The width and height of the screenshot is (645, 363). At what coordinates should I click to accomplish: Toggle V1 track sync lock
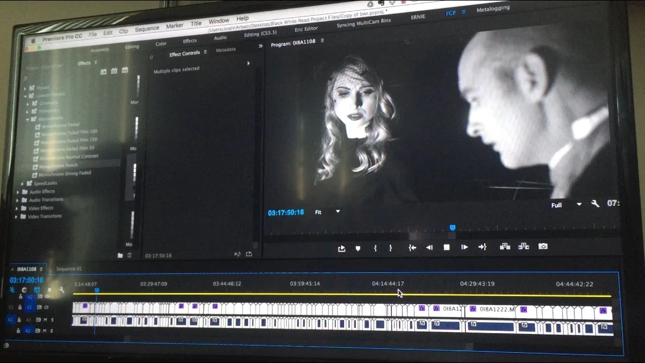39,307
